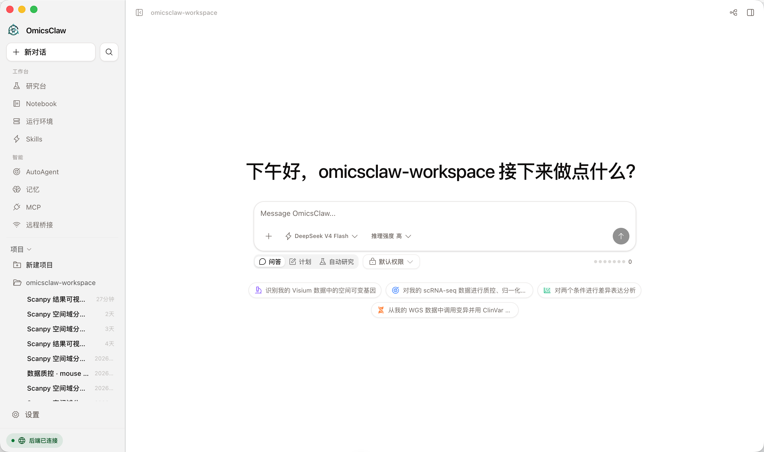Click the microscope icon on Visium chip
Screen dimensions: 764x452
(258, 290)
